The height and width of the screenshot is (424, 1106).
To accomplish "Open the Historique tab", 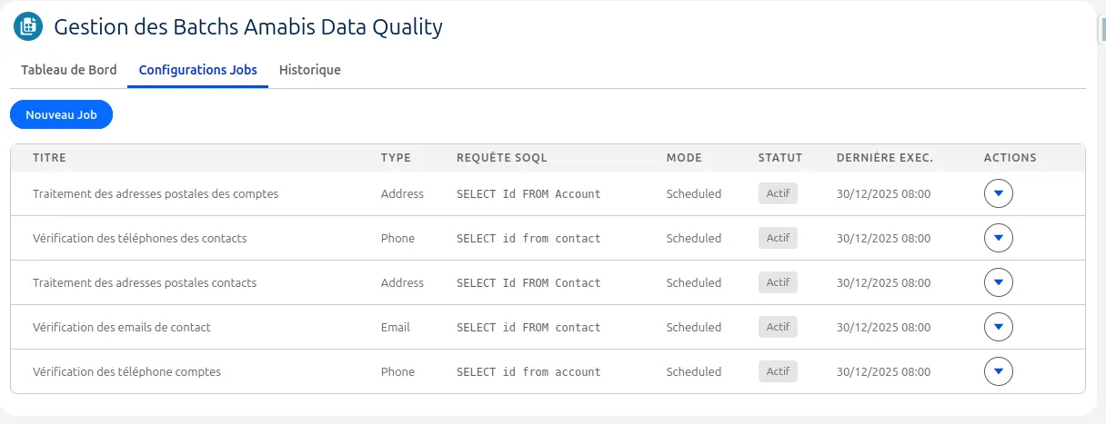I will (310, 70).
